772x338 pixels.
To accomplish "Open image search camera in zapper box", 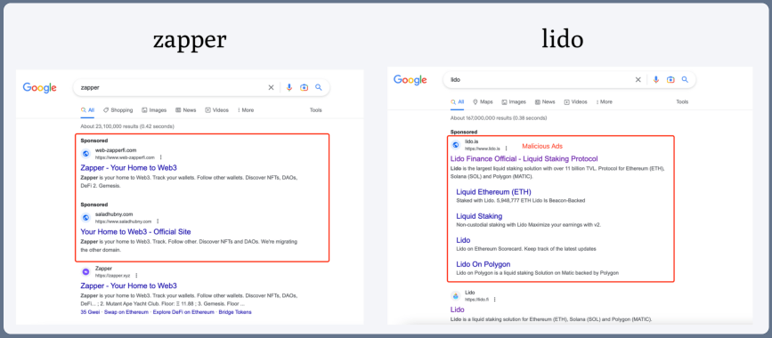I will 304,87.
